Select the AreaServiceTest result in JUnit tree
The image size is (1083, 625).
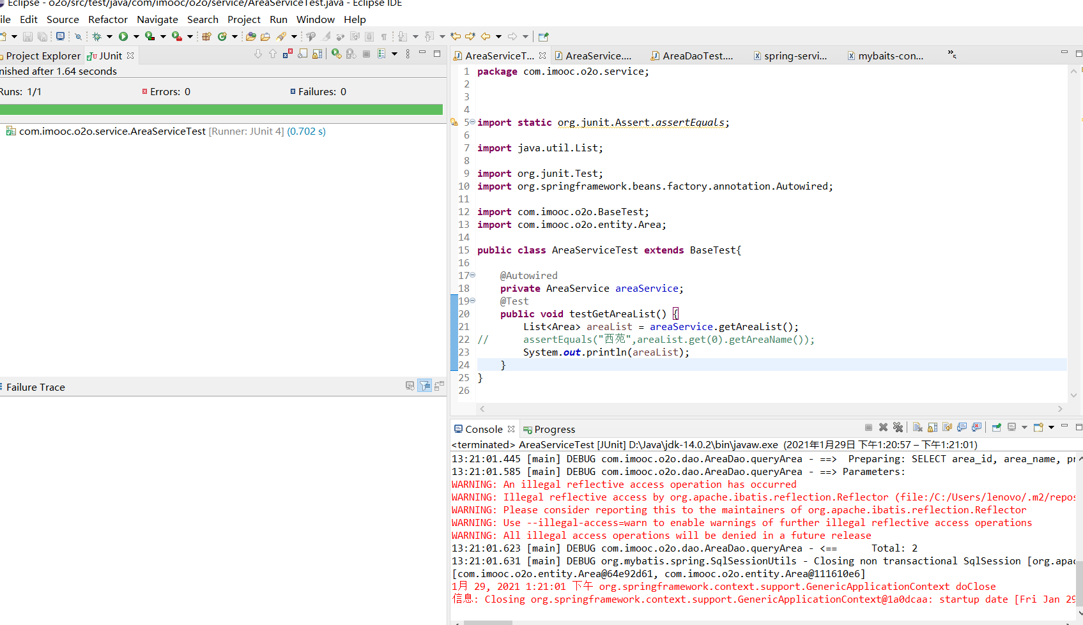[x=112, y=132]
